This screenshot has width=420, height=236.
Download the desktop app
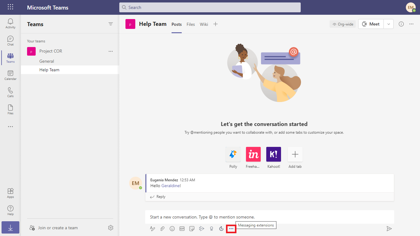pyautogui.click(x=10, y=227)
